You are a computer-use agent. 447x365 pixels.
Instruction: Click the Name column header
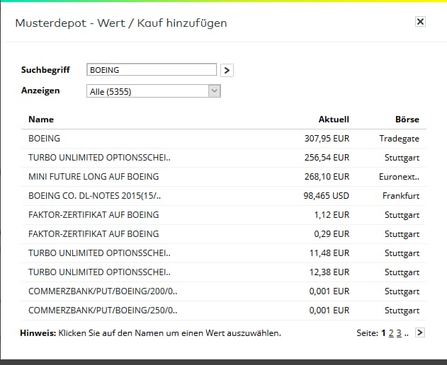(x=41, y=120)
